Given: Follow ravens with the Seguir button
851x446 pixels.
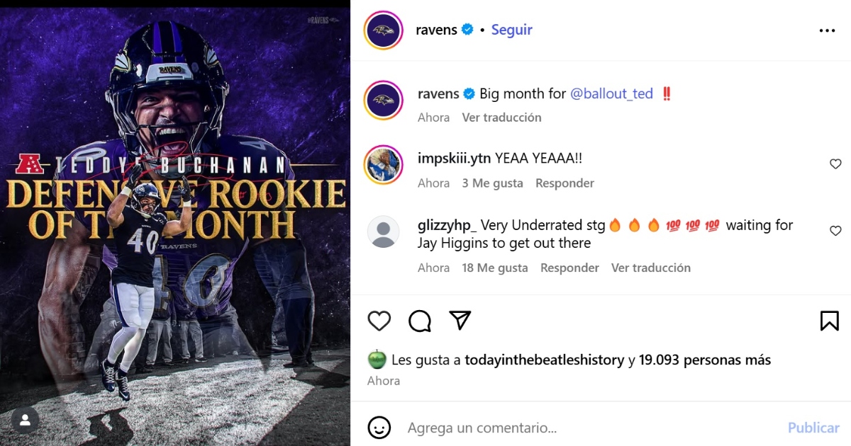Looking at the screenshot, I should (511, 30).
